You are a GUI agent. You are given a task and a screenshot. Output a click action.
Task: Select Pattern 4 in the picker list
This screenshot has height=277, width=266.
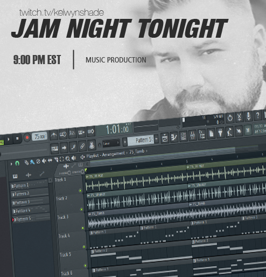tap(31, 210)
